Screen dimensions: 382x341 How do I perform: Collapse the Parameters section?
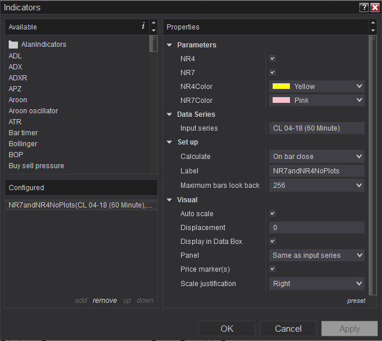tap(170, 45)
